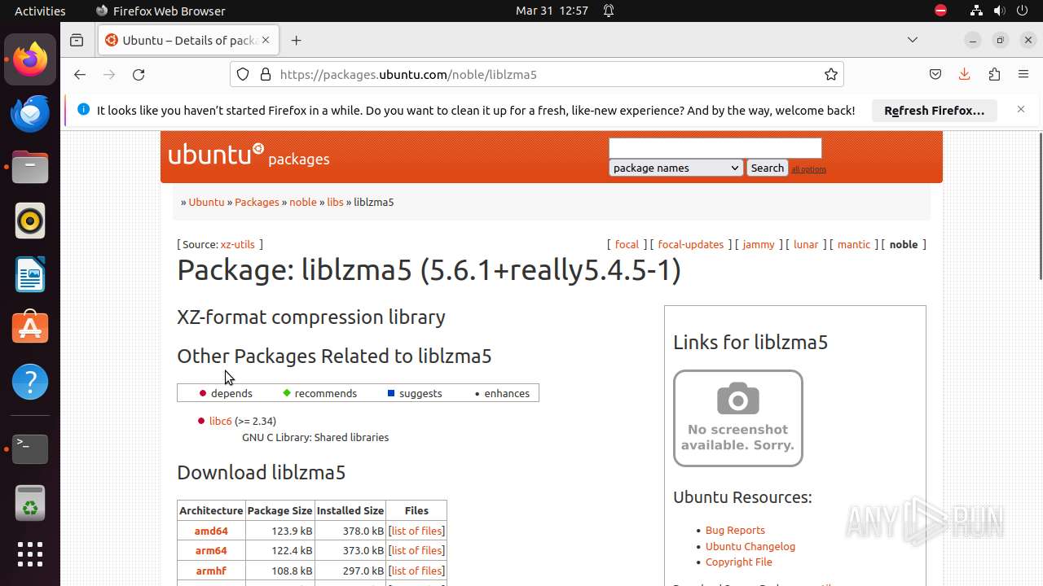Open Rhythmbox from the dock
Image resolution: width=1043 pixels, height=586 pixels.
click(30, 221)
